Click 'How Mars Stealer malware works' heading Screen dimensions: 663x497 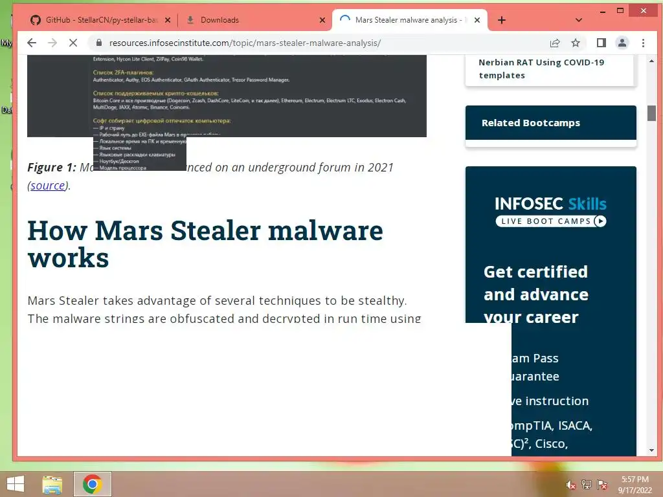click(x=205, y=244)
